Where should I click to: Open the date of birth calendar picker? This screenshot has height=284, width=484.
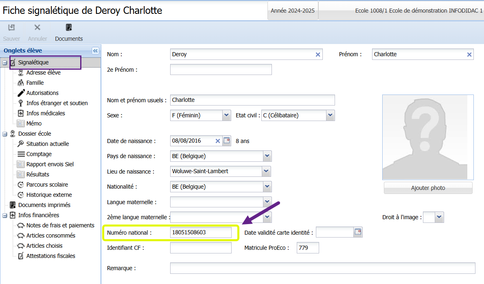pos(227,141)
